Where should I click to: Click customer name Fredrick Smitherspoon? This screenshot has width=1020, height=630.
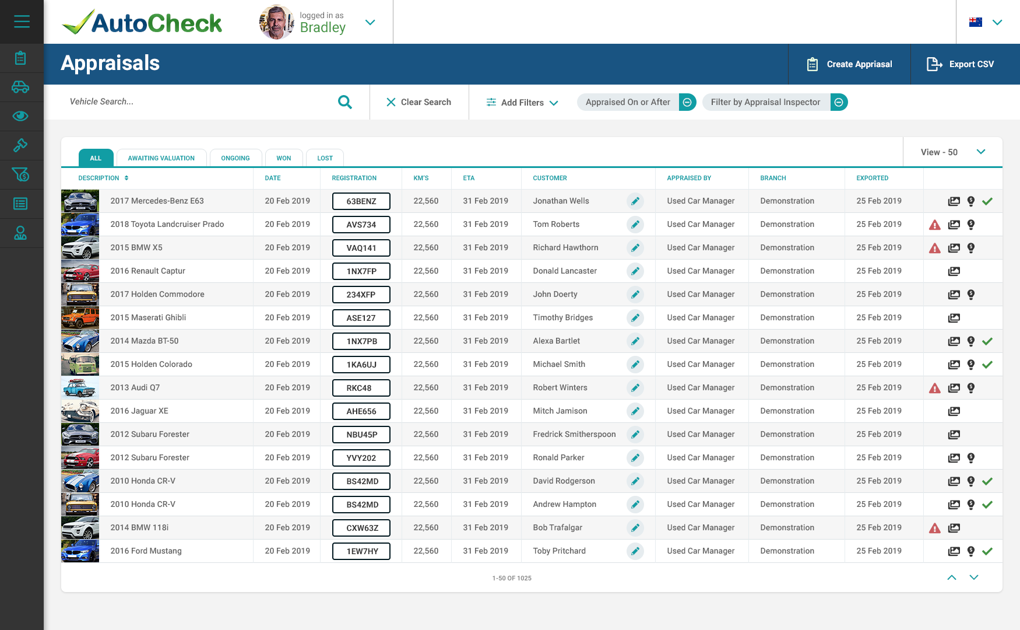pos(575,435)
